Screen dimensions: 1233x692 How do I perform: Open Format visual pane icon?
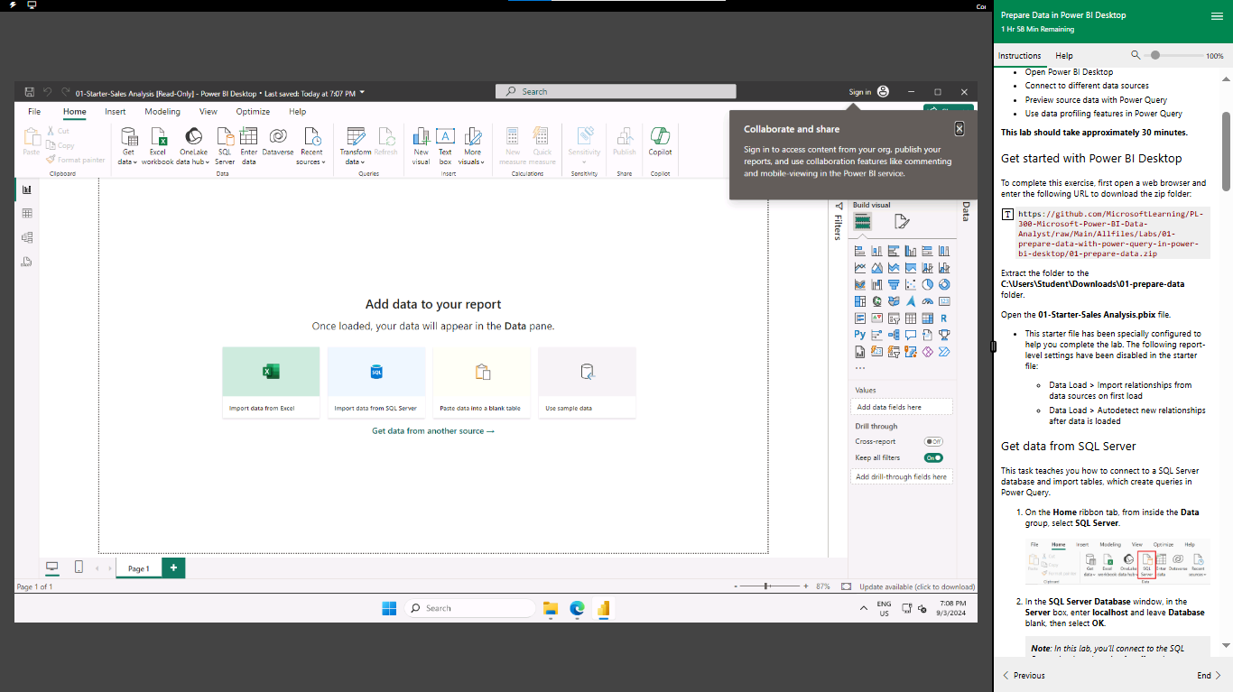tap(901, 222)
